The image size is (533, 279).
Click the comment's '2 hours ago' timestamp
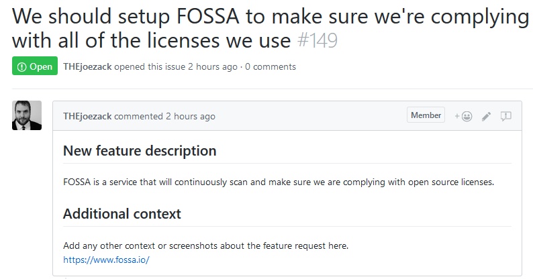(191, 116)
